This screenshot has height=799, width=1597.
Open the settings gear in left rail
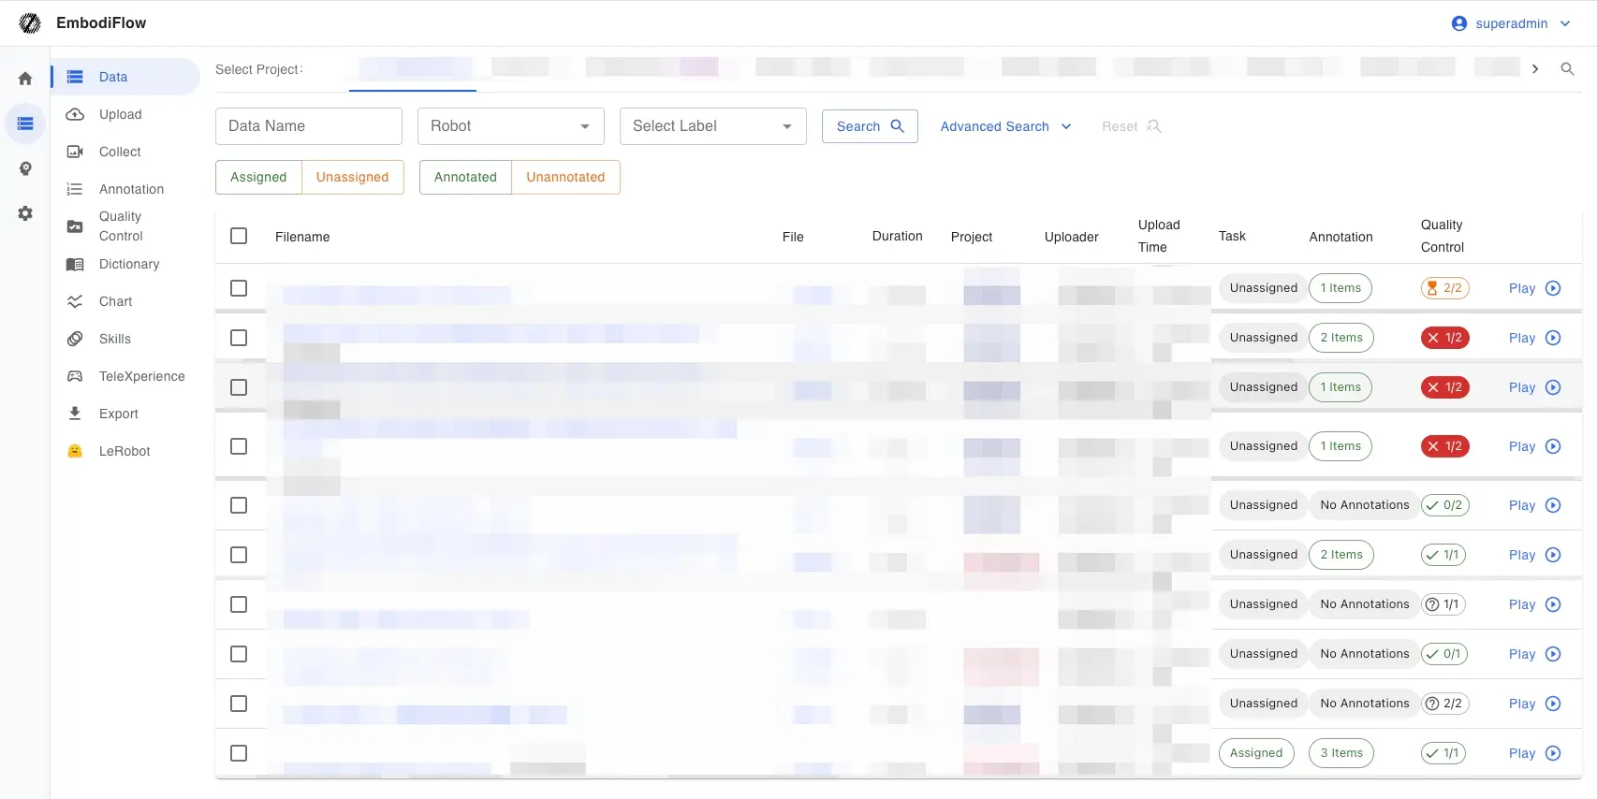point(25,213)
